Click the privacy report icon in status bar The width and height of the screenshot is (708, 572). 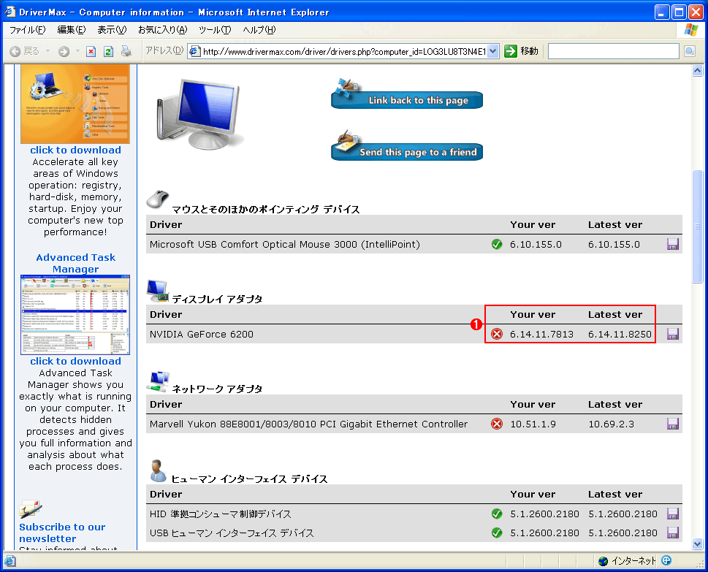pyautogui.click(x=666, y=561)
